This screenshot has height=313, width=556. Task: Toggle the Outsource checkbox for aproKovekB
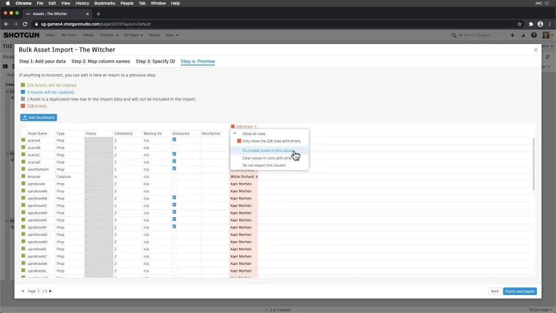pos(174,198)
